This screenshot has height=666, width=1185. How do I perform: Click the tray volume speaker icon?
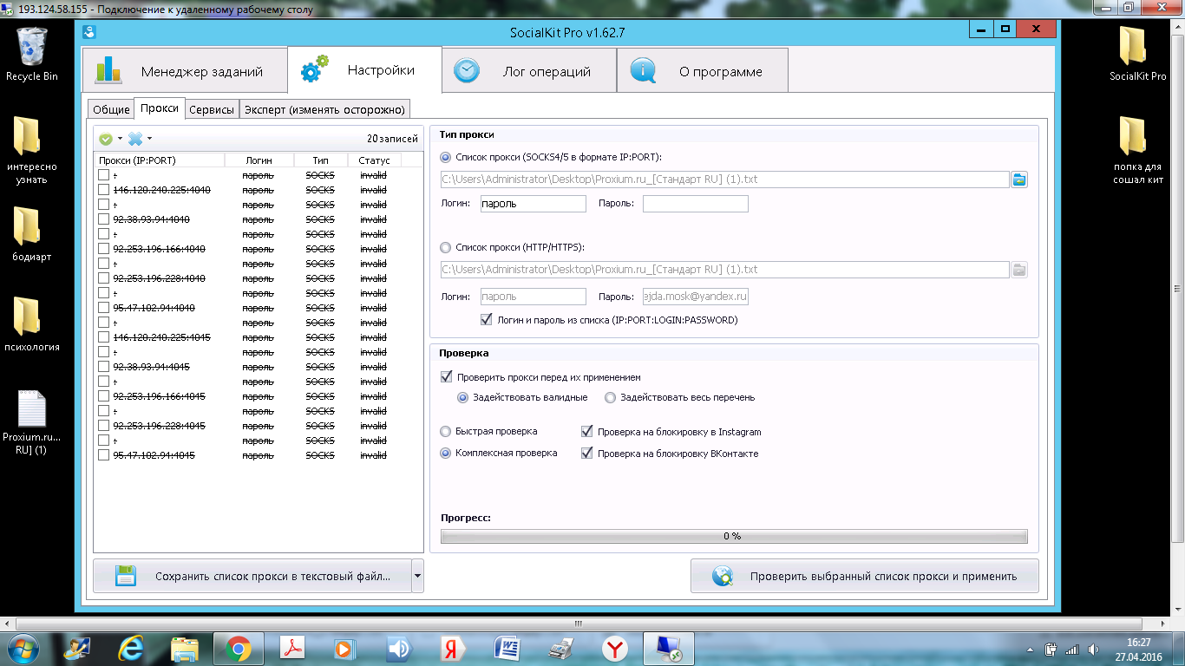point(1093,650)
